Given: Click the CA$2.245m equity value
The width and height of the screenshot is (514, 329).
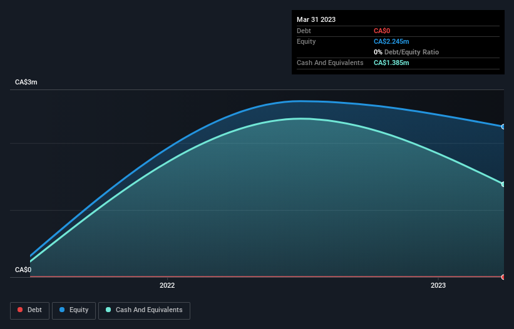Looking at the screenshot, I should point(391,41).
